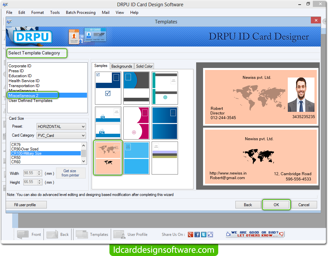328x256 pixels.
Task: Open the Front card view button
Action: pyautogui.click(x=29, y=235)
